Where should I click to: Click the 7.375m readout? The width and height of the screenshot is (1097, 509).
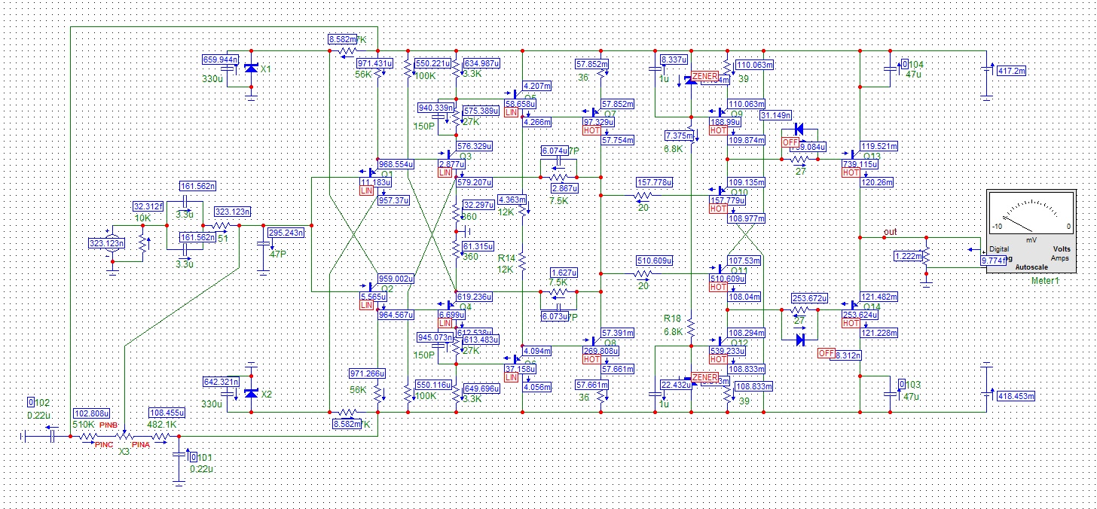pos(678,136)
